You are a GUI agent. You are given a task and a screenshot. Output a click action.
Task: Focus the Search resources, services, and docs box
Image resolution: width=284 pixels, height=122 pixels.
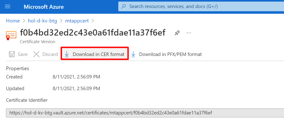(x=194, y=6)
